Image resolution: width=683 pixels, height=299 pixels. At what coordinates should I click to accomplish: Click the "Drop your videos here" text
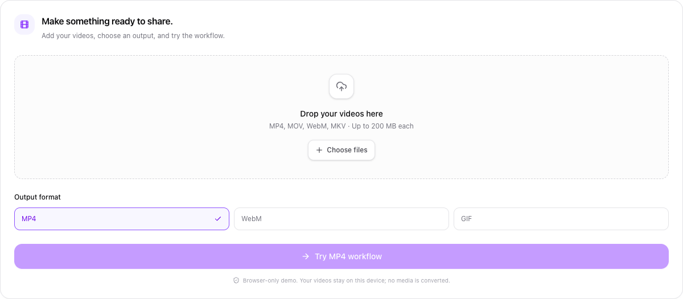click(341, 114)
